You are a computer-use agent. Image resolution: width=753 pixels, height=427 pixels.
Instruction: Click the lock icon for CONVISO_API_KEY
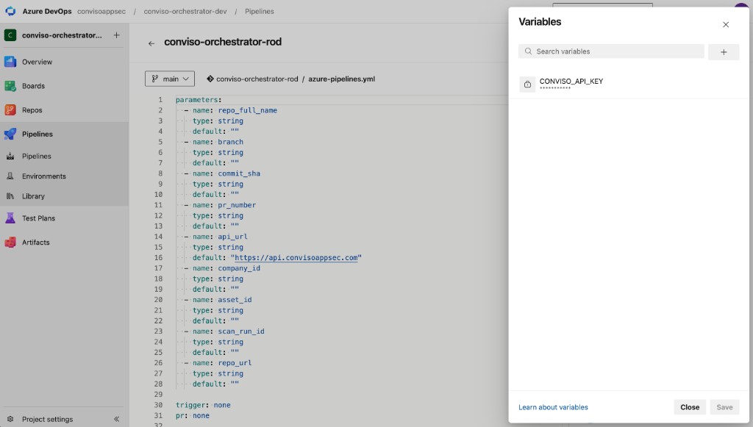pyautogui.click(x=527, y=84)
